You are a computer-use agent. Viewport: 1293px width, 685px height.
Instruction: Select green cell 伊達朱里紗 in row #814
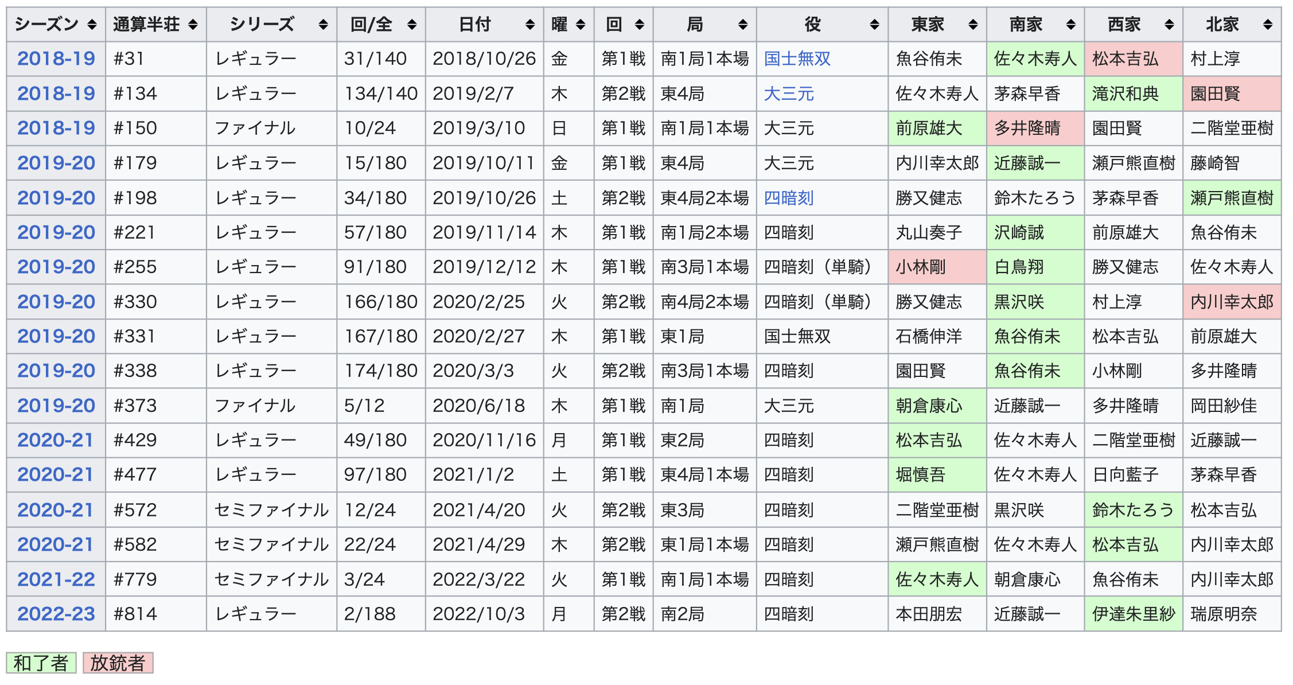1134,614
